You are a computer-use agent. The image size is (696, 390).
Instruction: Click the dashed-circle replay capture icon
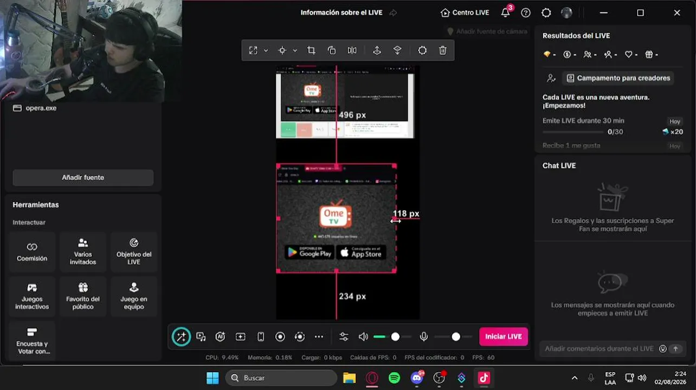coord(300,337)
